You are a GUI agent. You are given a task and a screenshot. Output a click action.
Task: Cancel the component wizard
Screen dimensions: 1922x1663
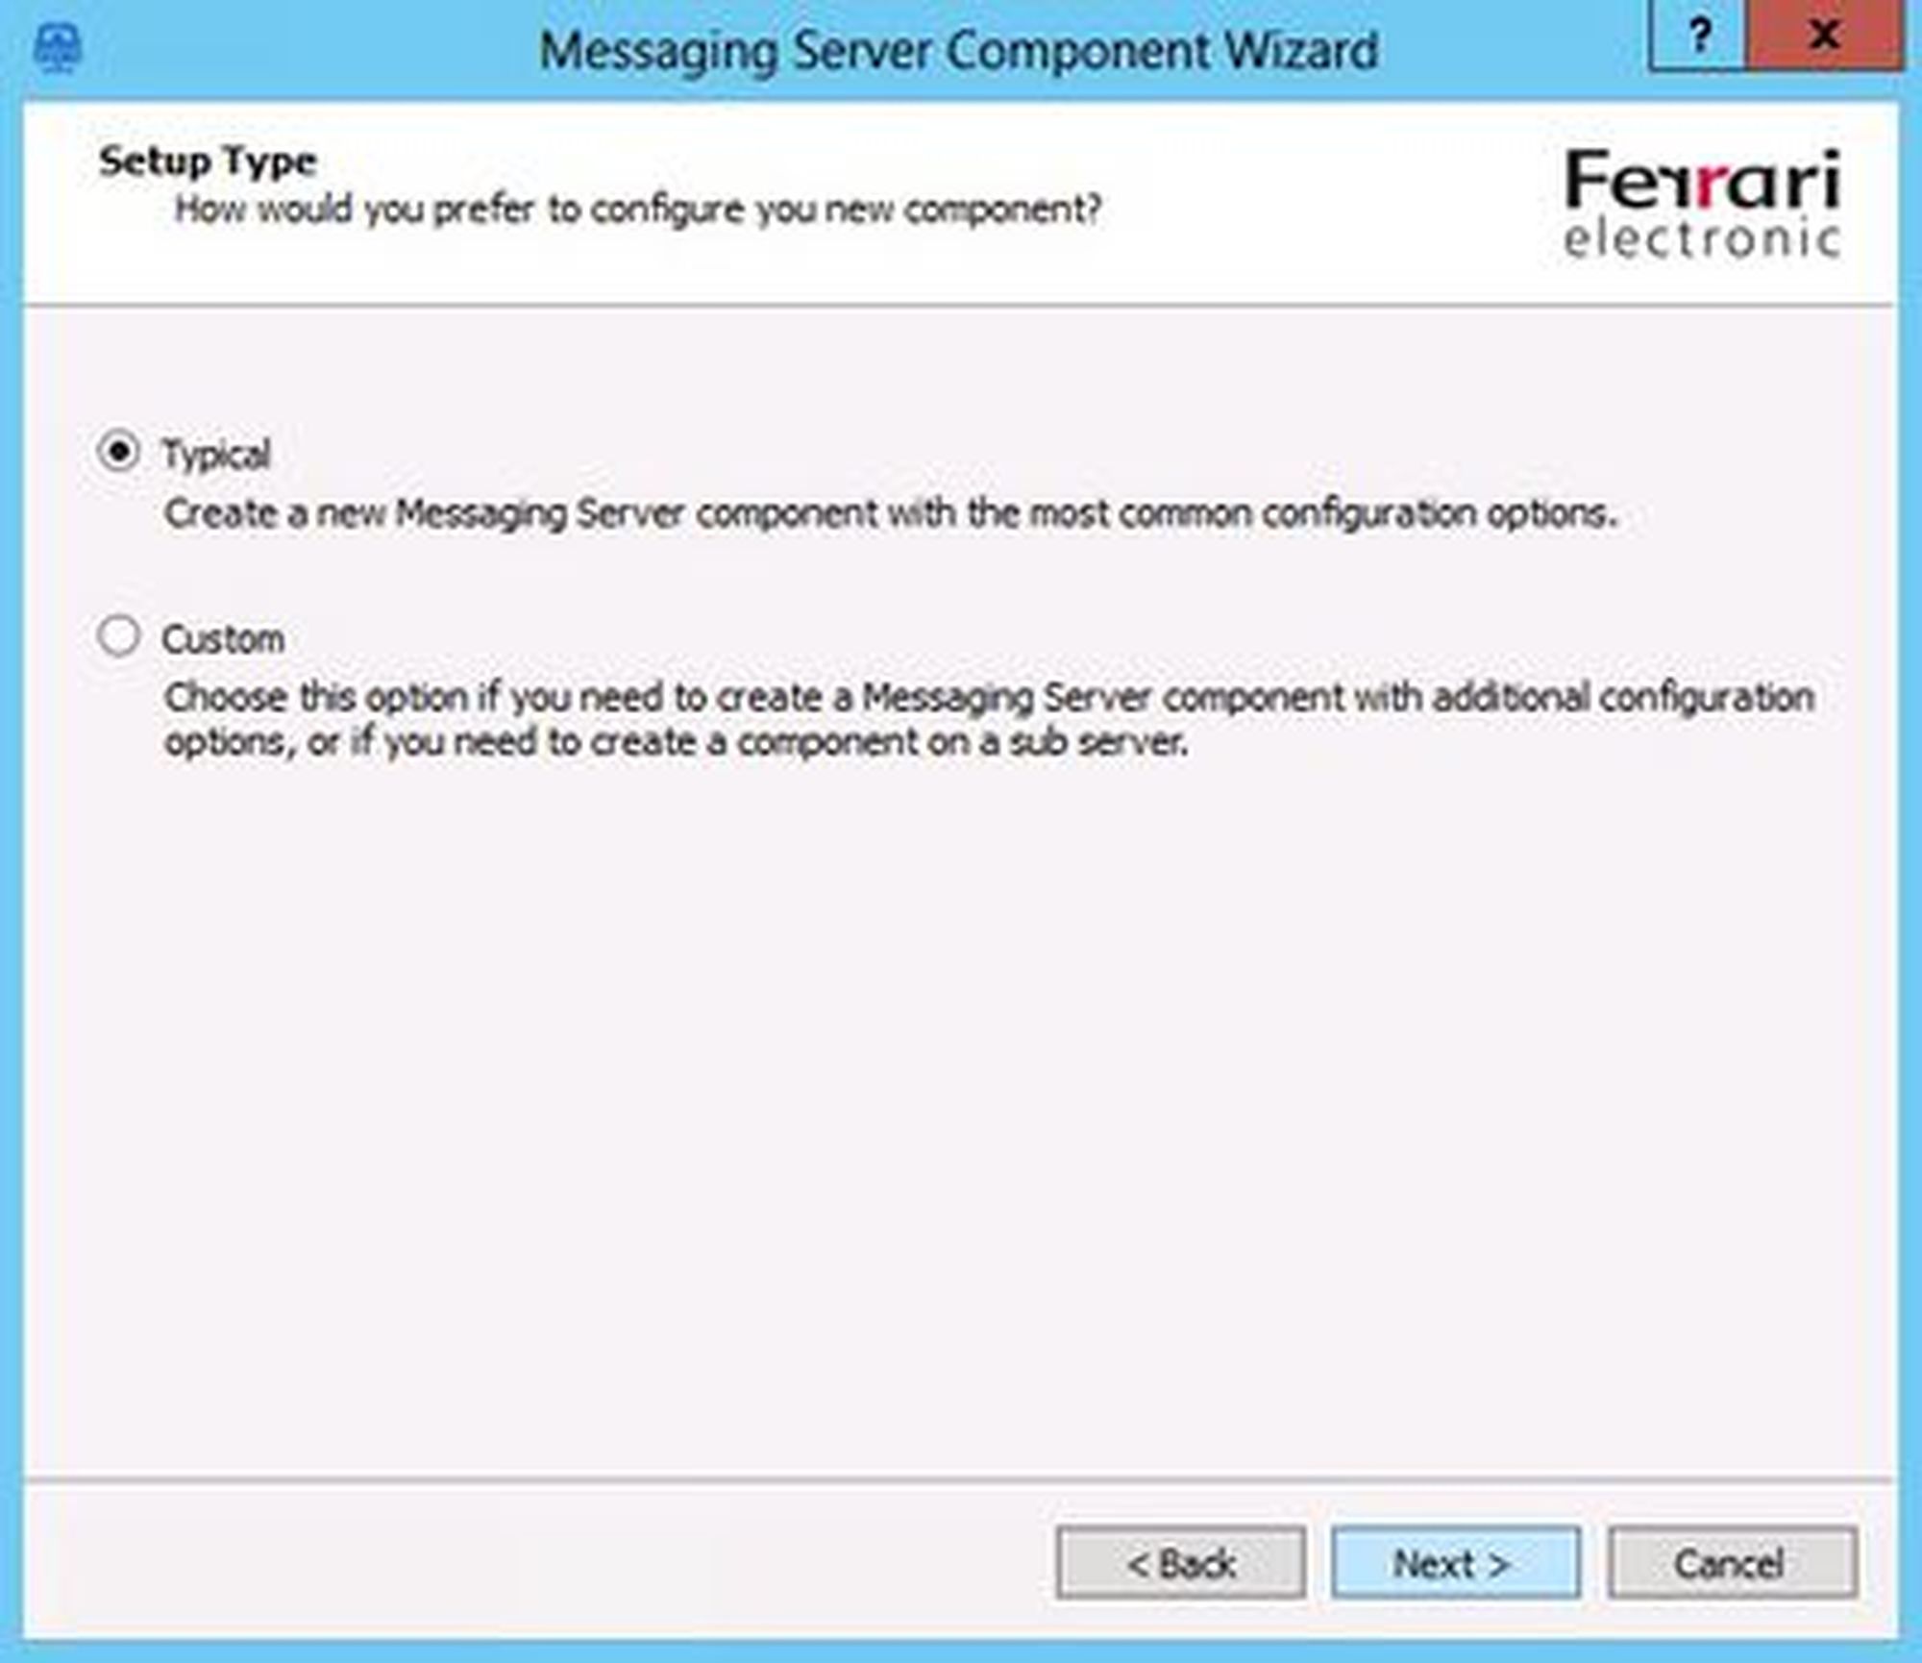(1732, 1564)
